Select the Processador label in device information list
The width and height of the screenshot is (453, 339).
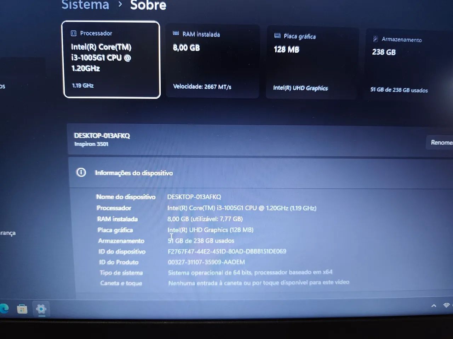tap(114, 208)
